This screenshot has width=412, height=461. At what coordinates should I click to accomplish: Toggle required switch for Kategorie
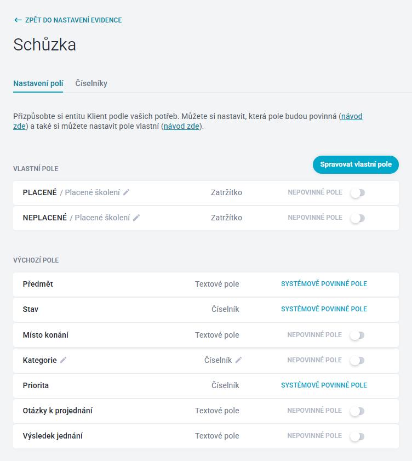point(357,361)
